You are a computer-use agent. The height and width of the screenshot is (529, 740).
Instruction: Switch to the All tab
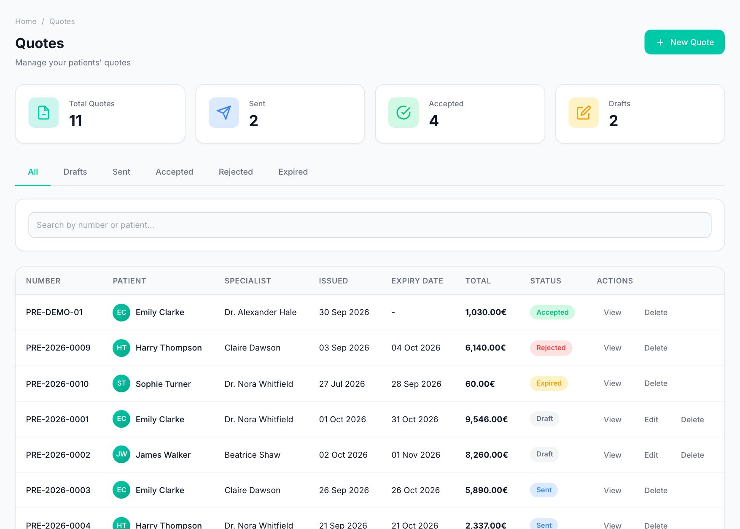tap(33, 172)
